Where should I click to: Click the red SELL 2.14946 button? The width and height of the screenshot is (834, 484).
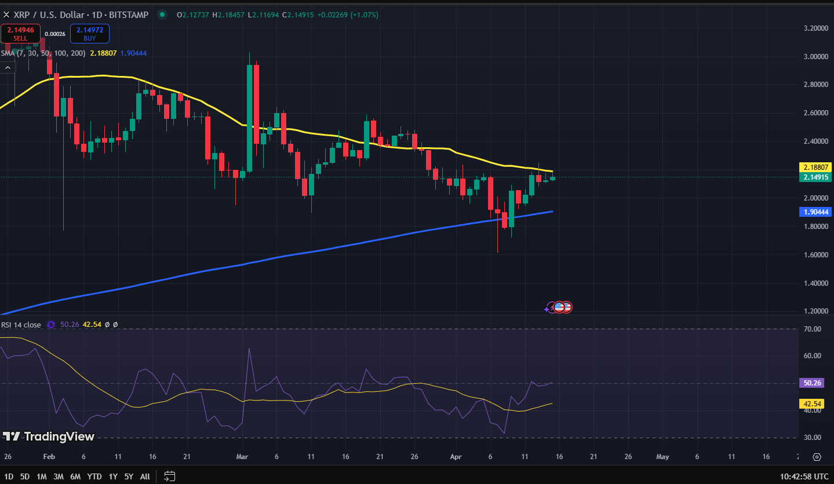pos(21,34)
